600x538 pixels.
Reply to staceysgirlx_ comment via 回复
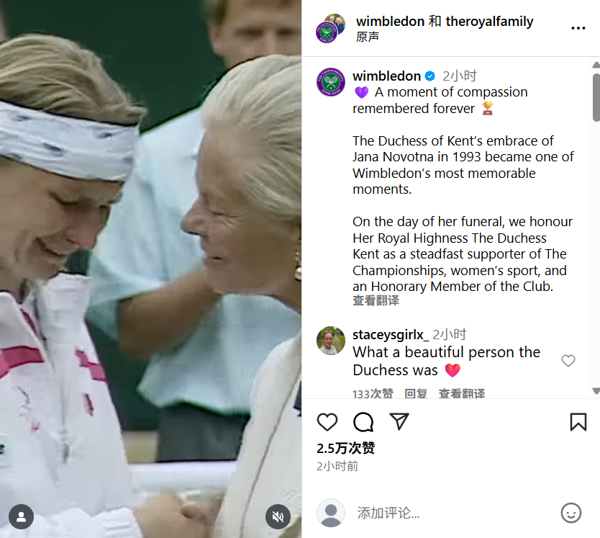pyautogui.click(x=416, y=393)
